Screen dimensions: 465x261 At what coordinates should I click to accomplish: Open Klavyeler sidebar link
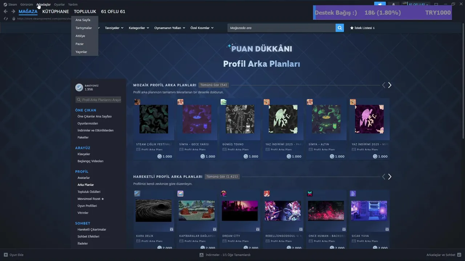pos(84,154)
